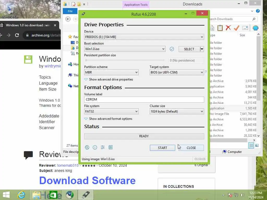This screenshot has height=200, width=267.
Task: Click Recycle Bin desktop icon
Action: [x=10, y=10]
